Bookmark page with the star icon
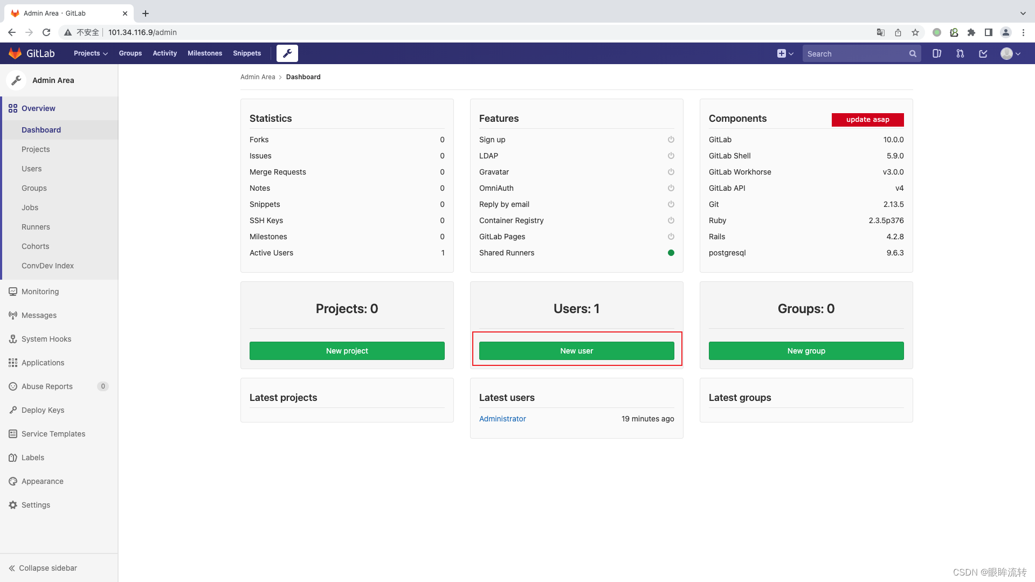This screenshot has width=1035, height=582. tap(915, 32)
